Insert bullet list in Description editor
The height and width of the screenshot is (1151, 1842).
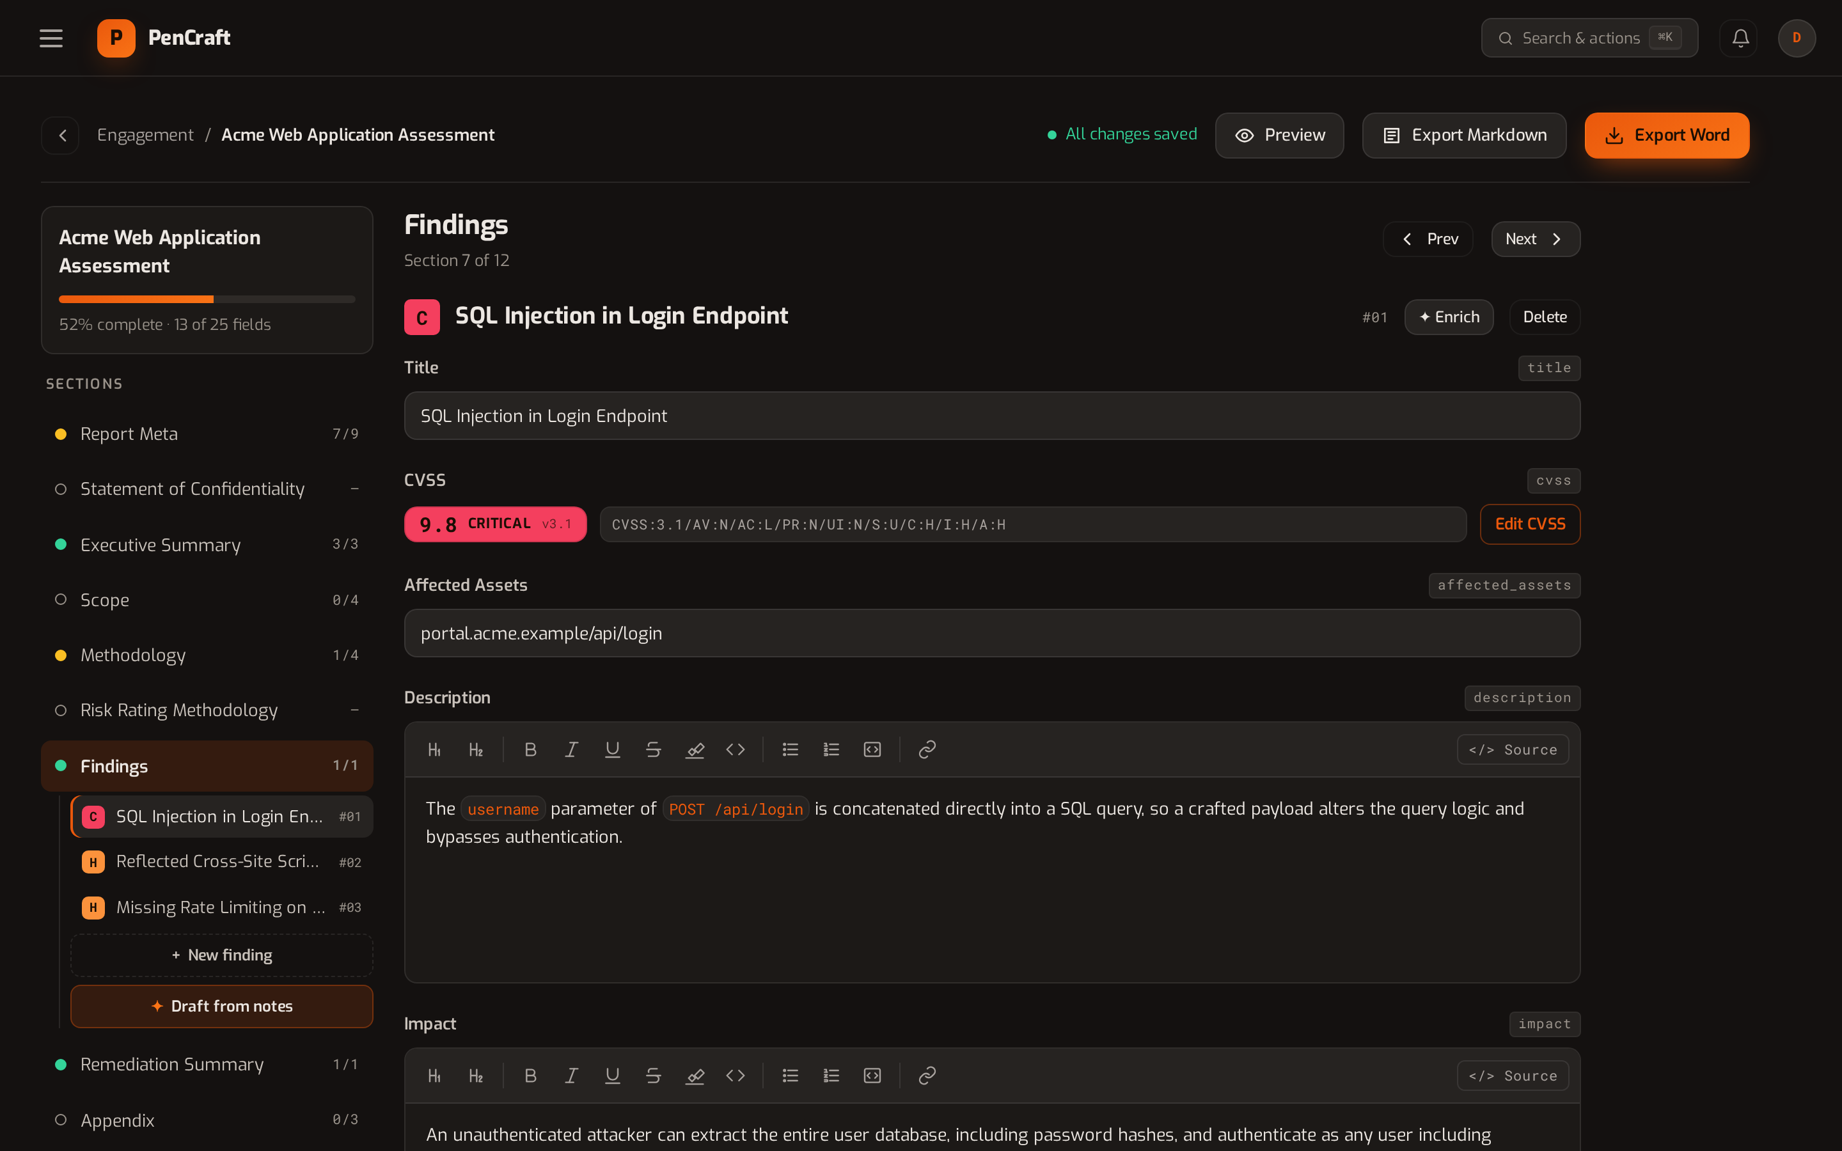point(790,750)
